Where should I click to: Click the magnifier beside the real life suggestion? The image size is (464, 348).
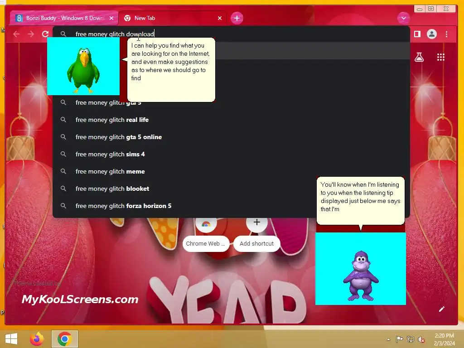pos(63,120)
